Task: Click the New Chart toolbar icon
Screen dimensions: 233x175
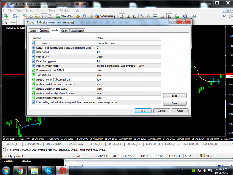Action: coord(6,16)
